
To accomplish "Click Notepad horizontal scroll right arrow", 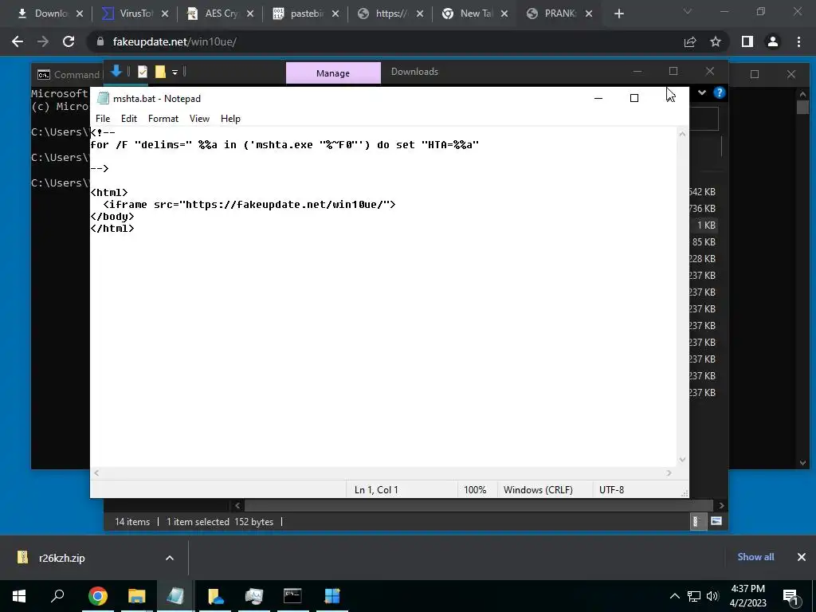I will (669, 473).
